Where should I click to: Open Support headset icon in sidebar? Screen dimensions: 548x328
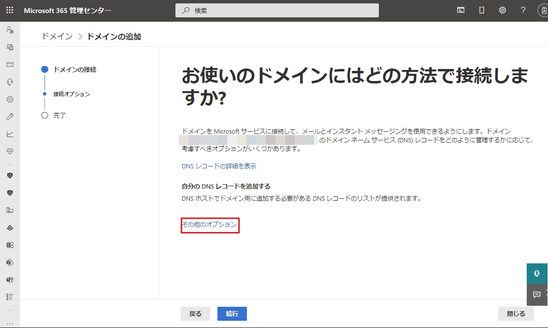(x=10, y=82)
